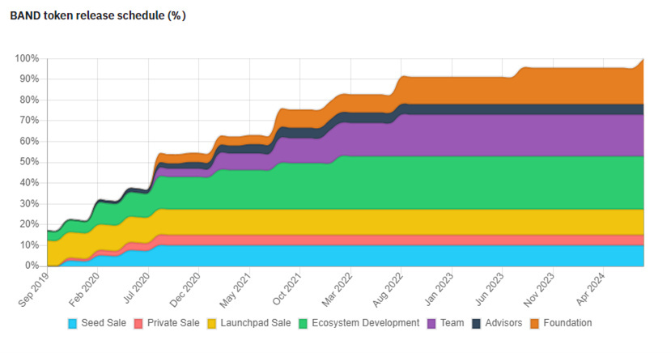Click the Launchpad Sale yellow legend swatch
Screen dimensions: 671x353
(x=212, y=324)
